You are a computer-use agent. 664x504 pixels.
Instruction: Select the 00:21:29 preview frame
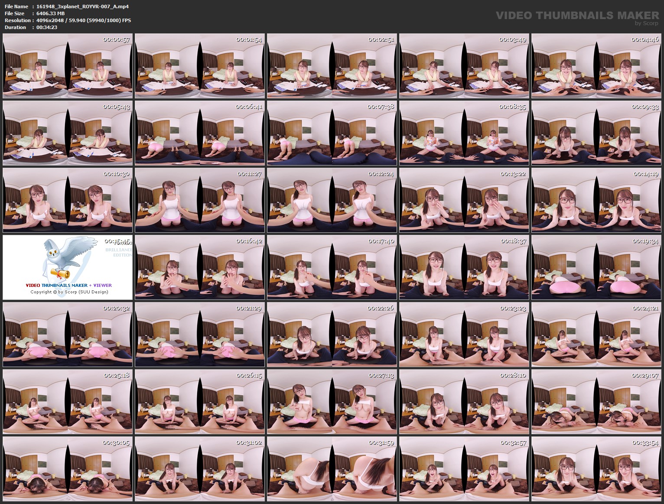199,335
